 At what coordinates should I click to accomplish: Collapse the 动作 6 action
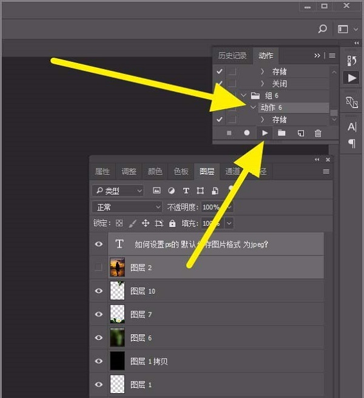(253, 107)
